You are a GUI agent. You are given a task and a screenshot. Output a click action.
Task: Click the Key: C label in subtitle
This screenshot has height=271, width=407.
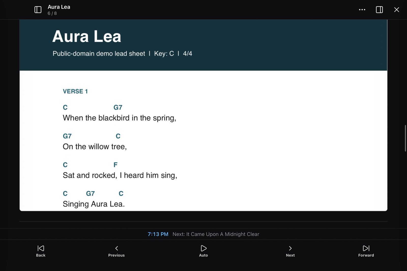(x=164, y=54)
